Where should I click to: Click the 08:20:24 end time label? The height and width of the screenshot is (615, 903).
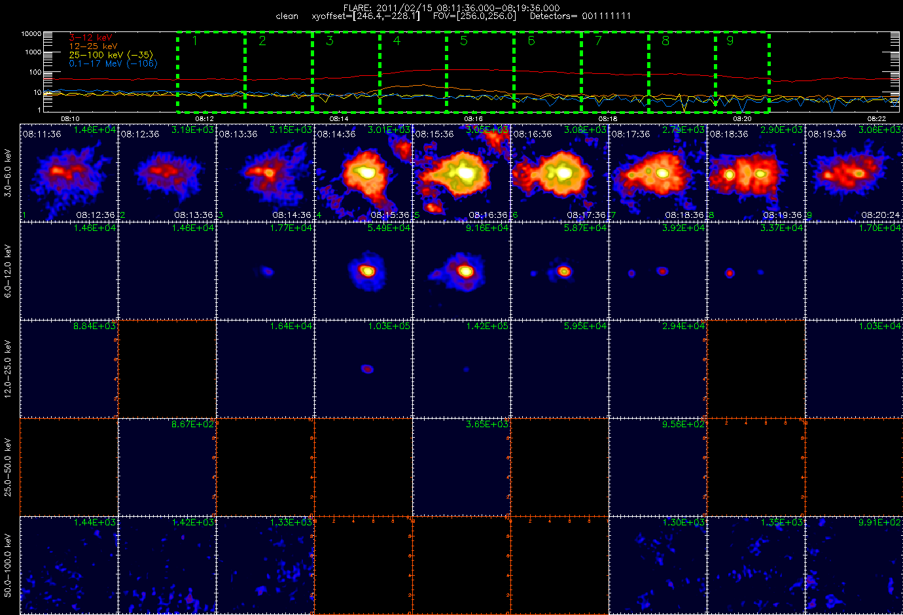point(880,215)
